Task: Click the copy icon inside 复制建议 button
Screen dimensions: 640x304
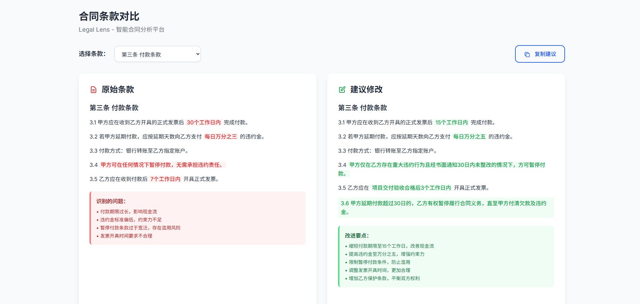Action: (x=527, y=54)
